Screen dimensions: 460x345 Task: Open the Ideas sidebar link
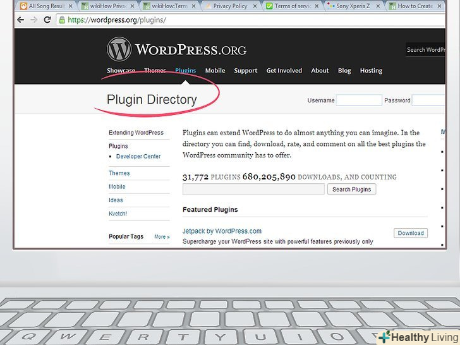point(116,200)
